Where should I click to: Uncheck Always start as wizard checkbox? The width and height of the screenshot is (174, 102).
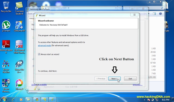39,54
